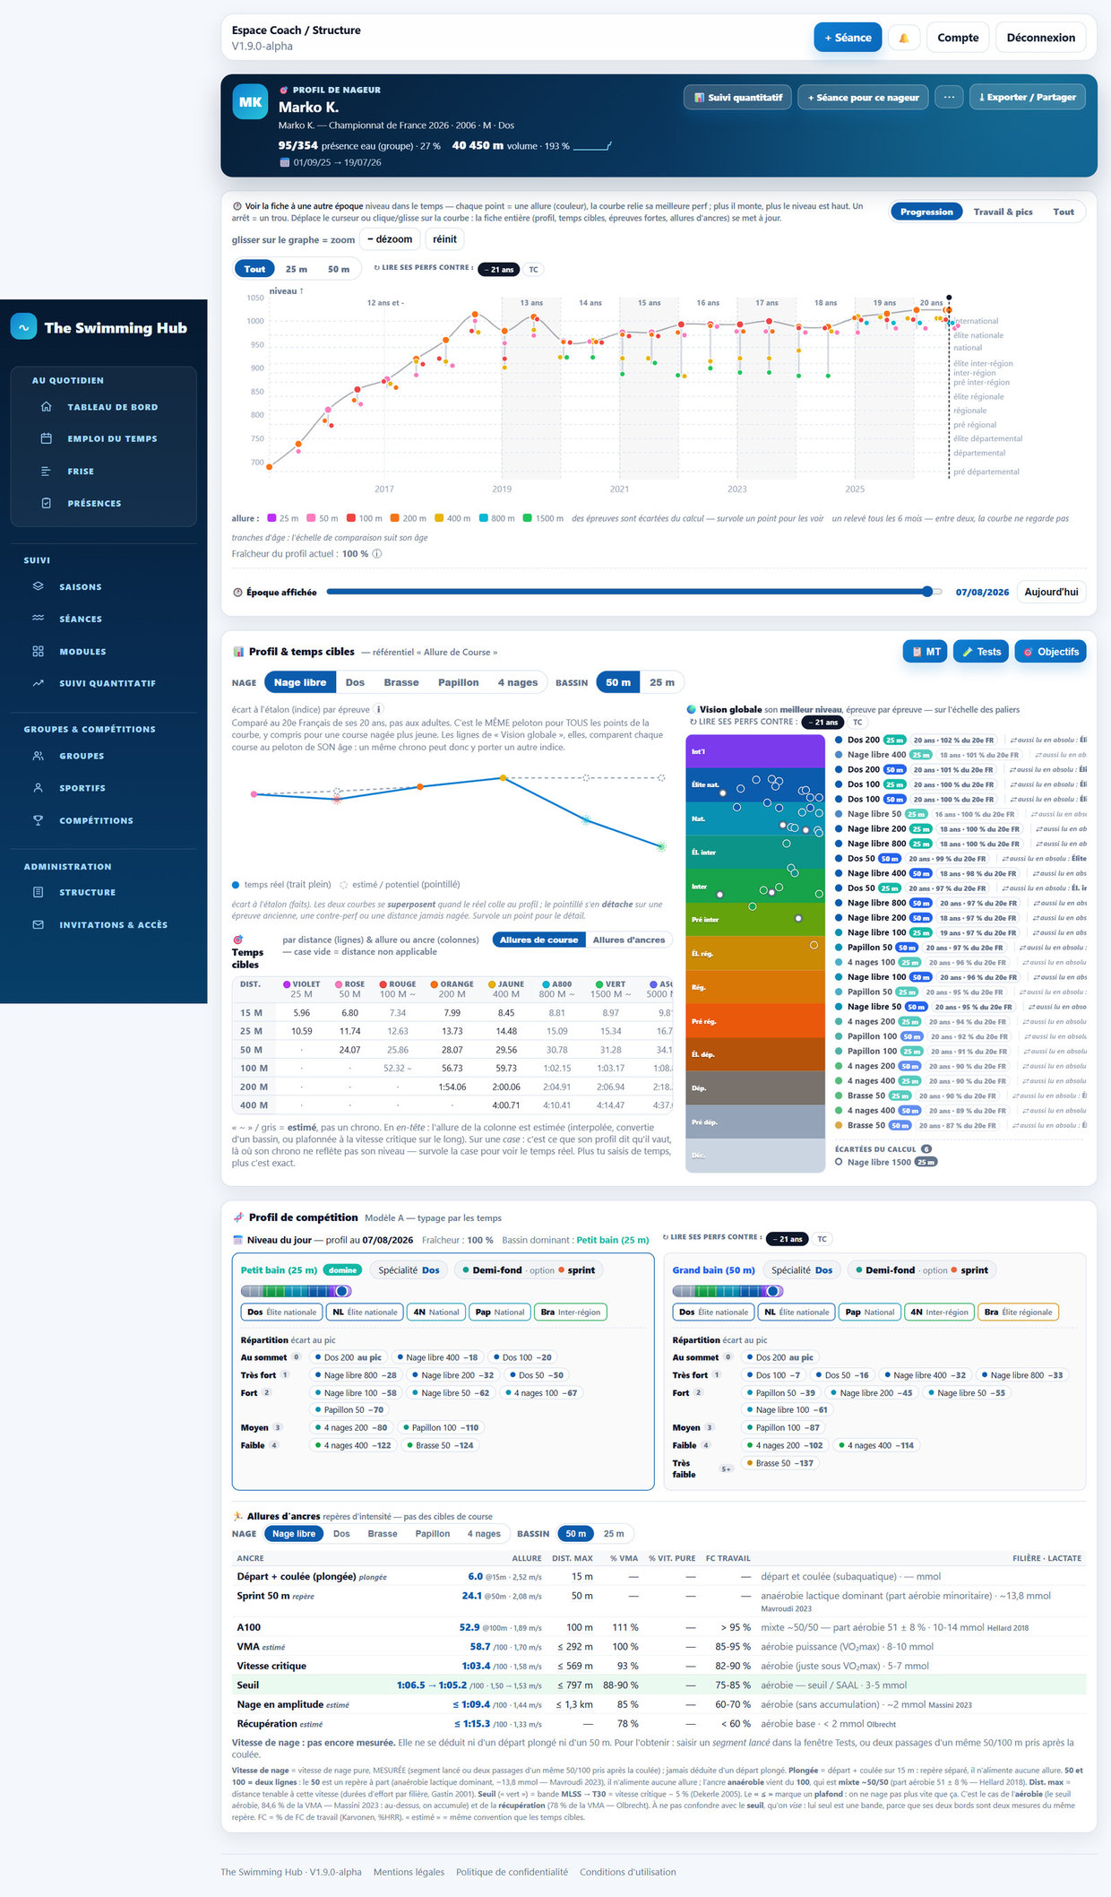Click info icon next to écart à l'étalon

[x=378, y=709]
